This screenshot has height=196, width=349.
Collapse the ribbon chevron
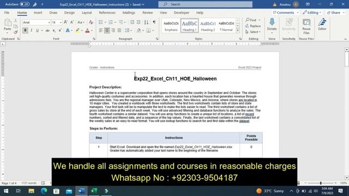pos(345,39)
